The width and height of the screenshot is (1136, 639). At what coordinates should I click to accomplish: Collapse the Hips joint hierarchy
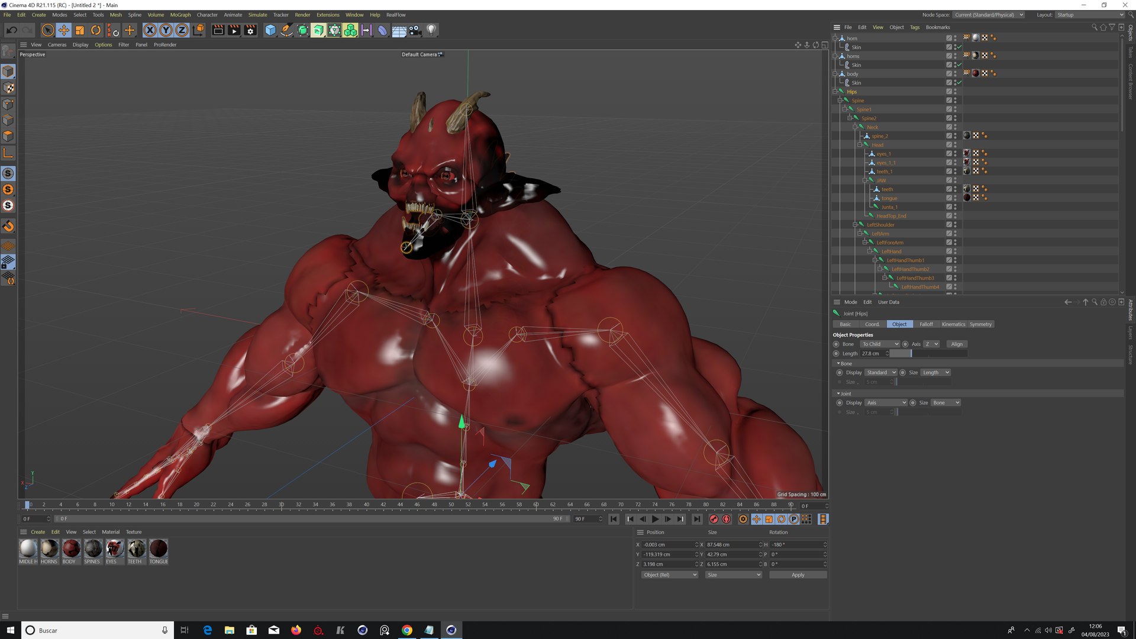point(835,92)
